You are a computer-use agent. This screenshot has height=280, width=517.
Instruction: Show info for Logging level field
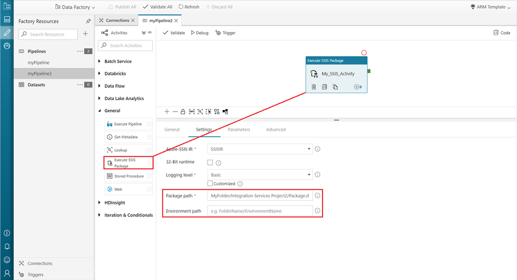[318, 175]
